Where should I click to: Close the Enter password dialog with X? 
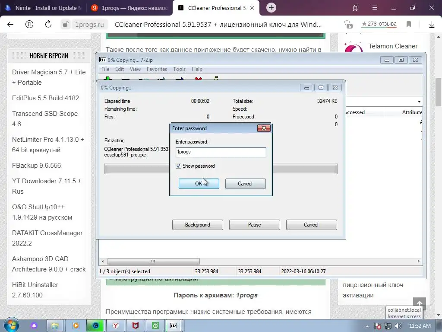[264, 128]
